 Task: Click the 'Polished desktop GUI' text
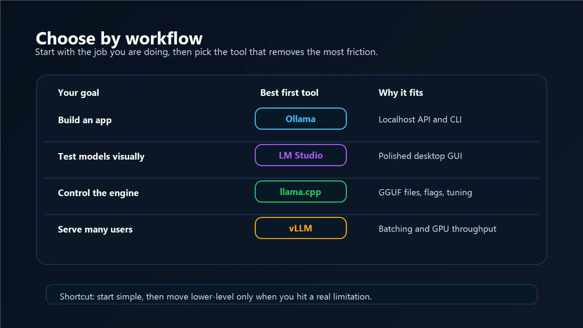(420, 156)
